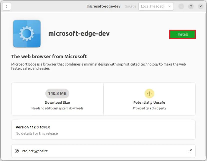Select the Download Size info card
Screen dimensions: 207x161
pos(57,99)
